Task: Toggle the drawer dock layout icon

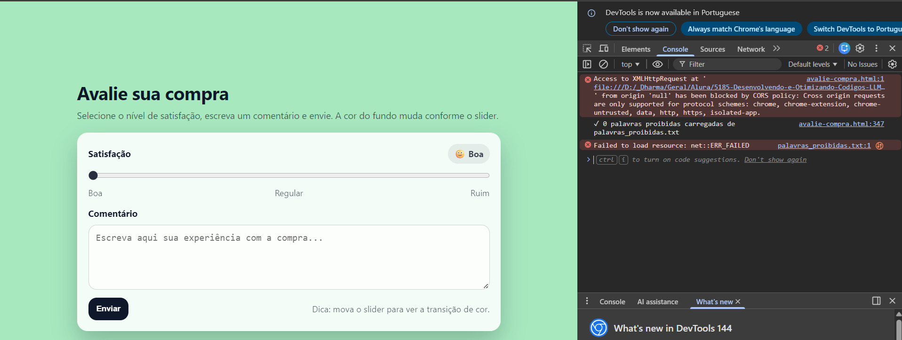Action: point(876,300)
